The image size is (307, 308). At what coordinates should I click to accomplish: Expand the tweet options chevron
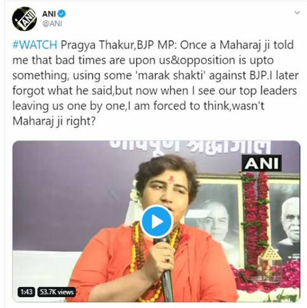coord(297,13)
